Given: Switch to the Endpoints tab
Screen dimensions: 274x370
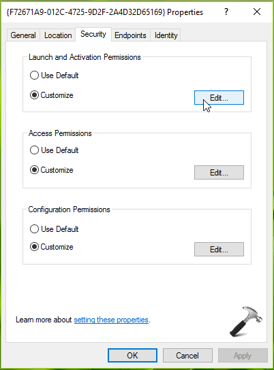Looking at the screenshot, I should [x=130, y=35].
